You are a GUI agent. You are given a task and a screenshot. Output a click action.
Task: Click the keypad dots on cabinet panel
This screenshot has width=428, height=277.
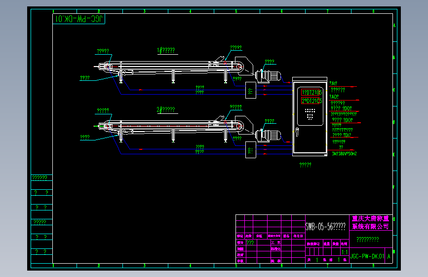[310, 114]
